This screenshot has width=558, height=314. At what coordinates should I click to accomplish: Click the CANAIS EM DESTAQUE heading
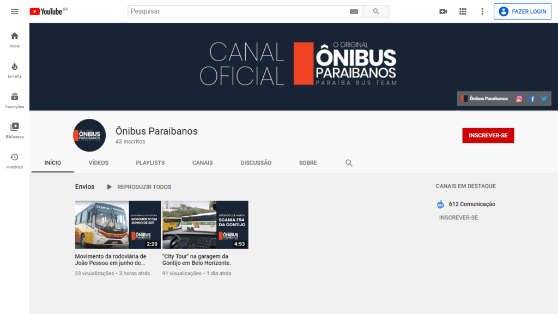tap(465, 186)
